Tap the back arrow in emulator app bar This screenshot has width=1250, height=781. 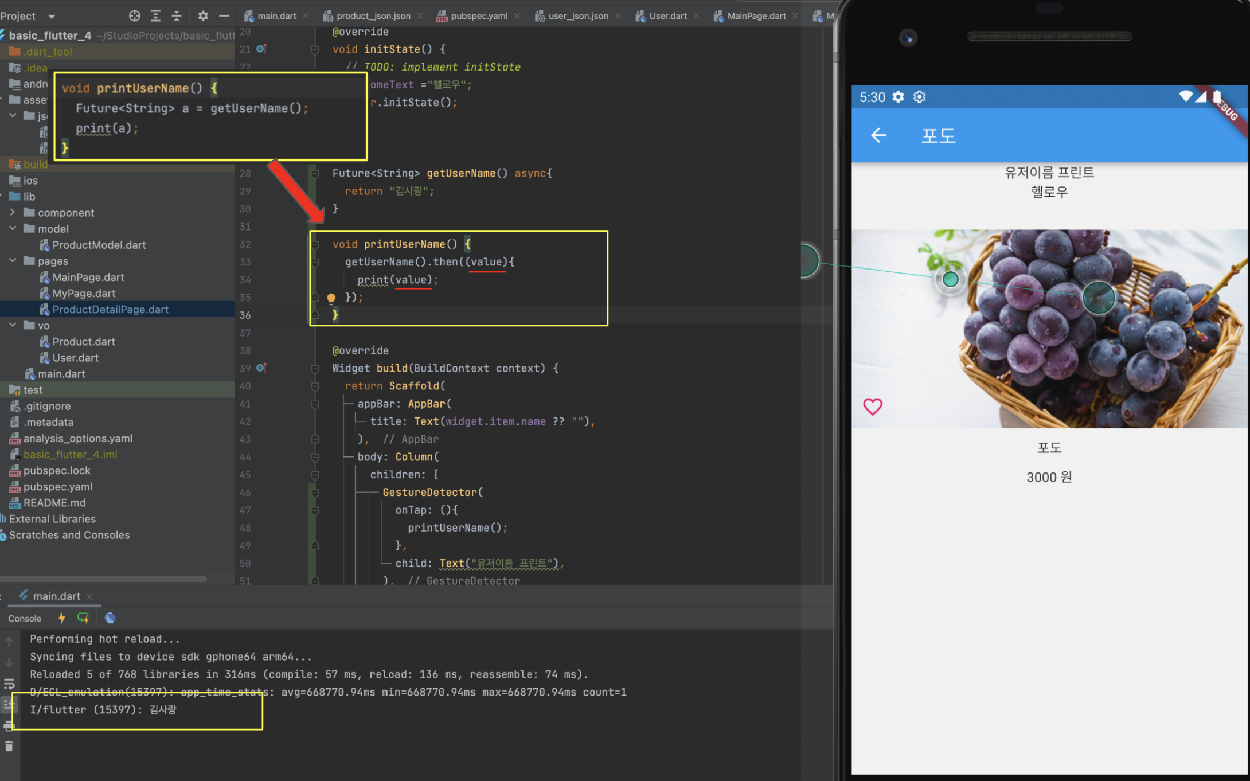(x=878, y=135)
